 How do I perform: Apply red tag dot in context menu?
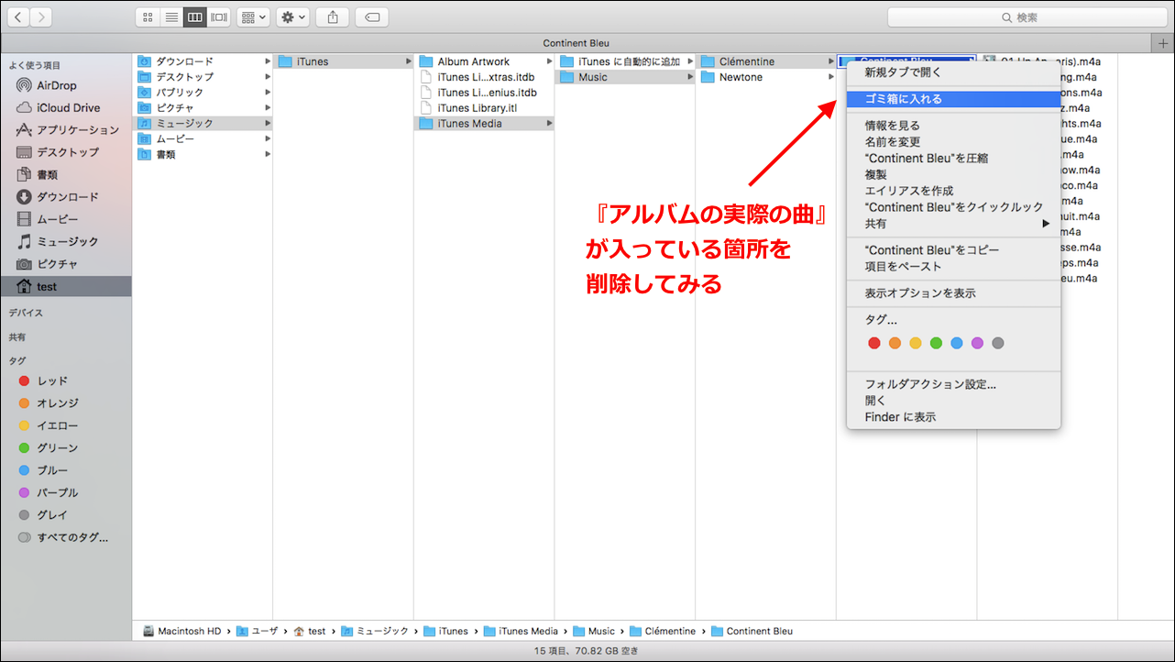pyautogui.click(x=873, y=343)
